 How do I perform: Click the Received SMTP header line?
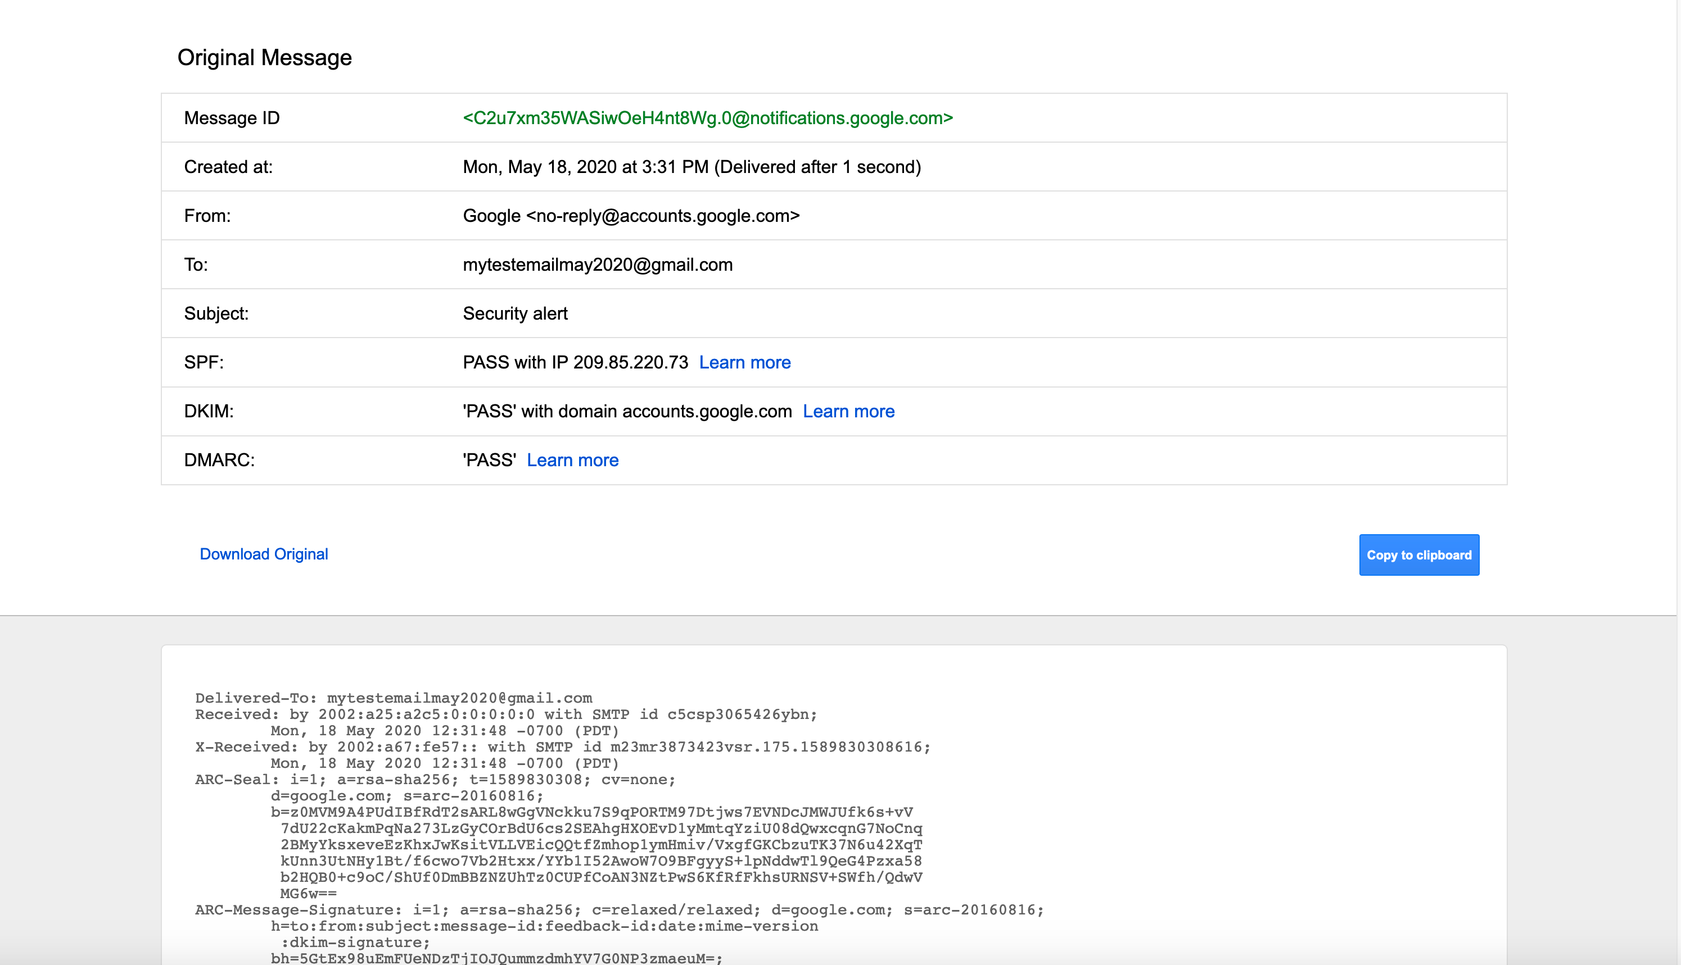(x=505, y=714)
